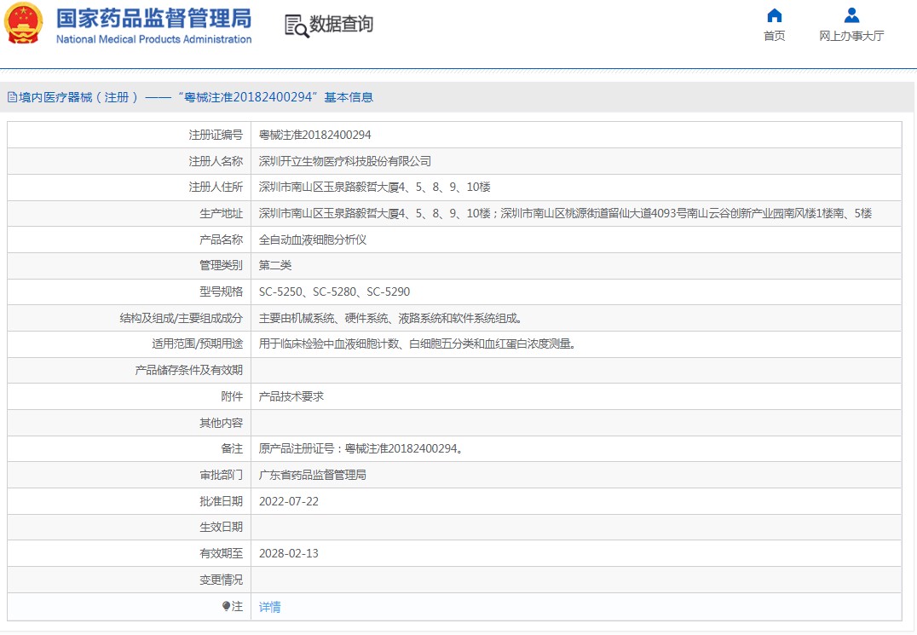
Task: Click the approving department 广东省药品监督管理局
Action: point(312,475)
